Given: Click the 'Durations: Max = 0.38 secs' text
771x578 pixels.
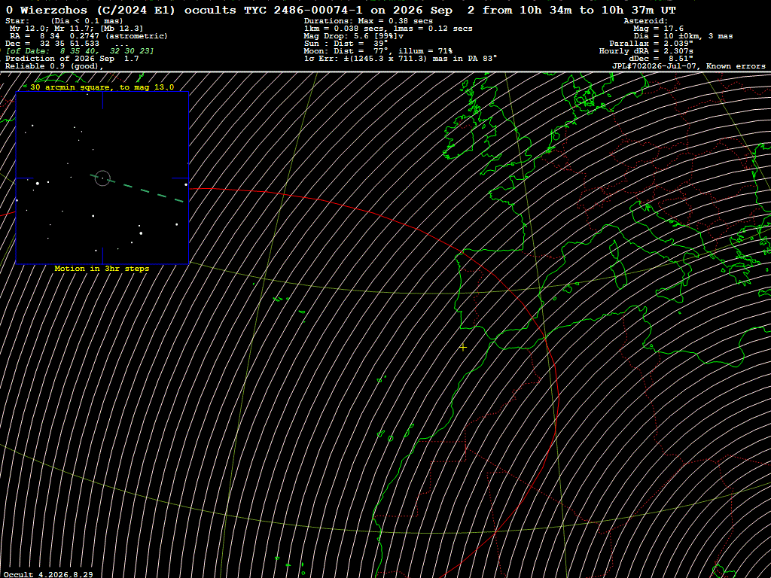Looking at the screenshot, I should click(x=368, y=21).
